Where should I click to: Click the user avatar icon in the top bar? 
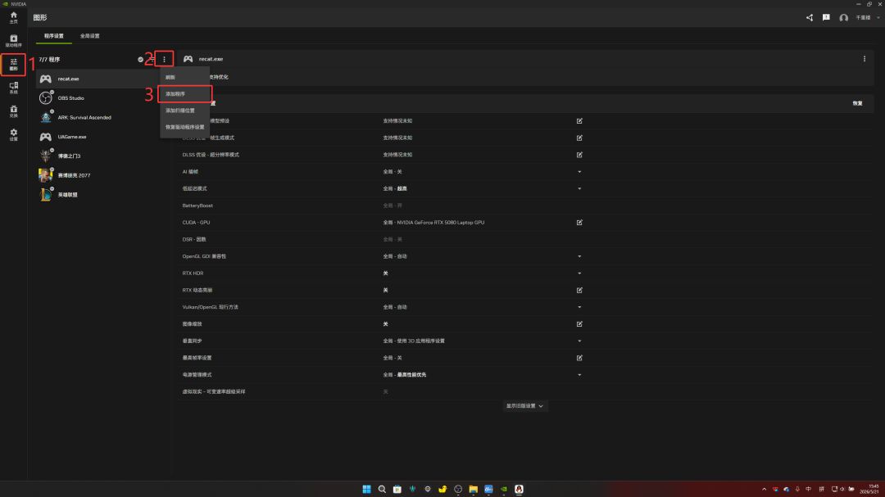(x=843, y=18)
